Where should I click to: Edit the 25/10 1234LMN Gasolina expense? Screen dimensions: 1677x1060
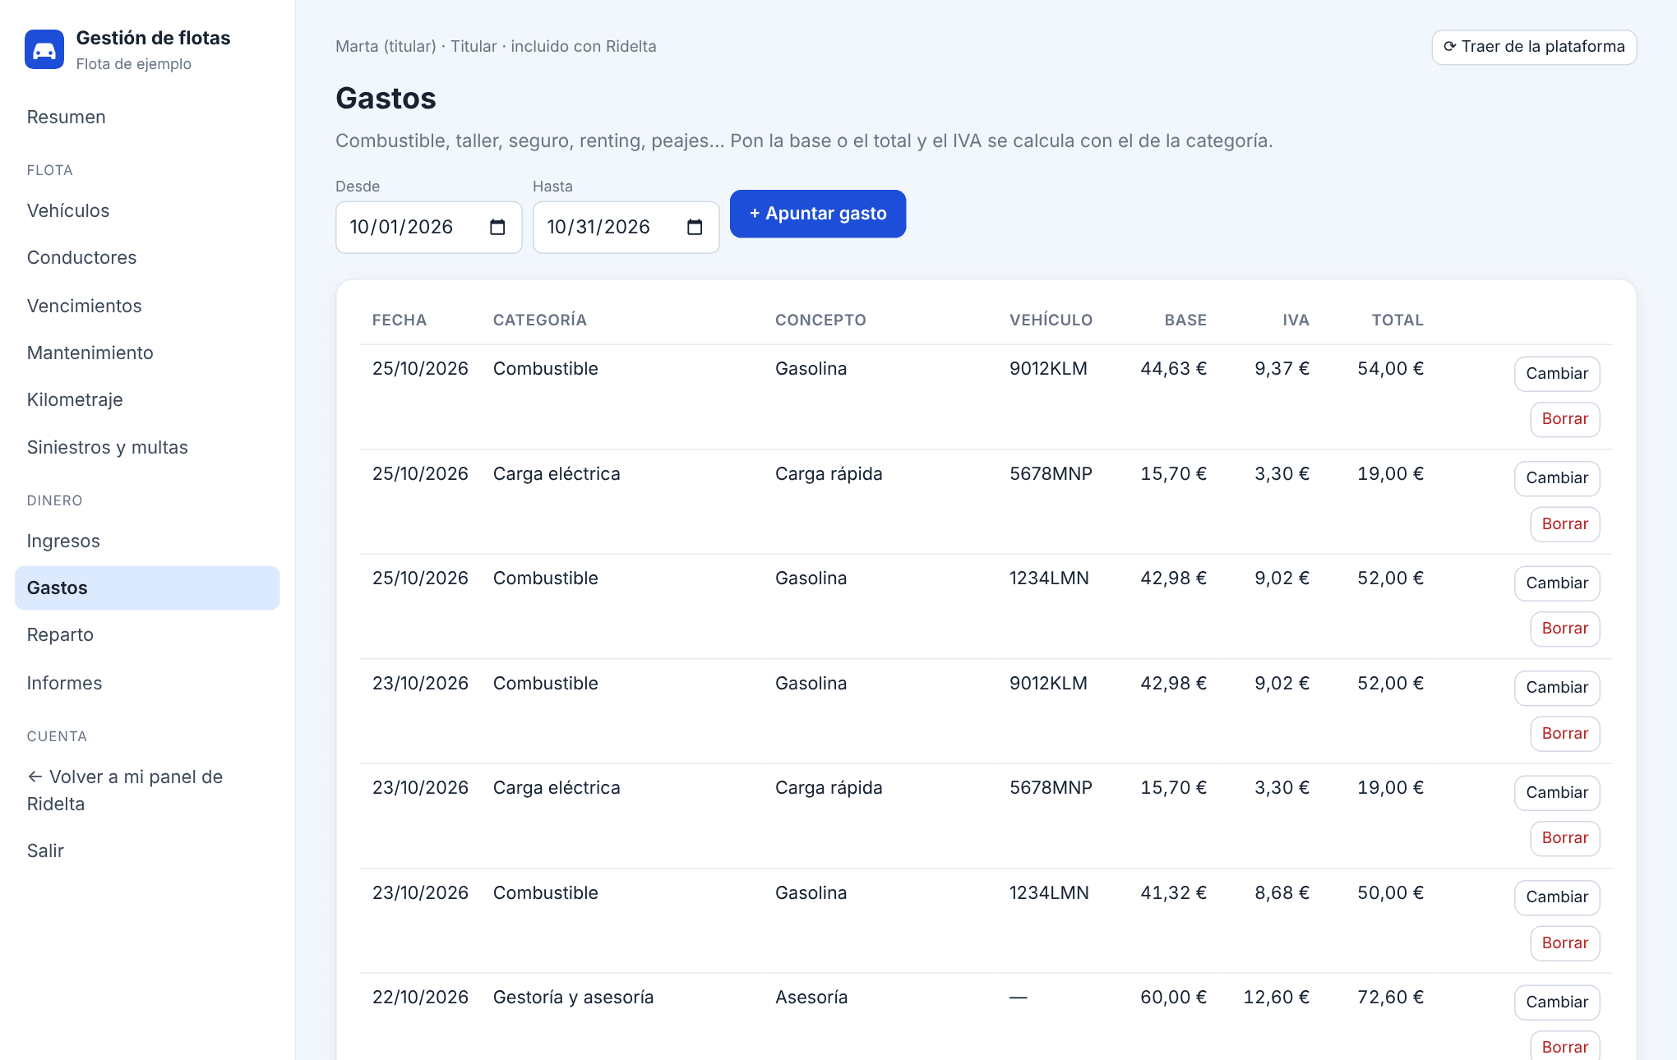(1557, 583)
